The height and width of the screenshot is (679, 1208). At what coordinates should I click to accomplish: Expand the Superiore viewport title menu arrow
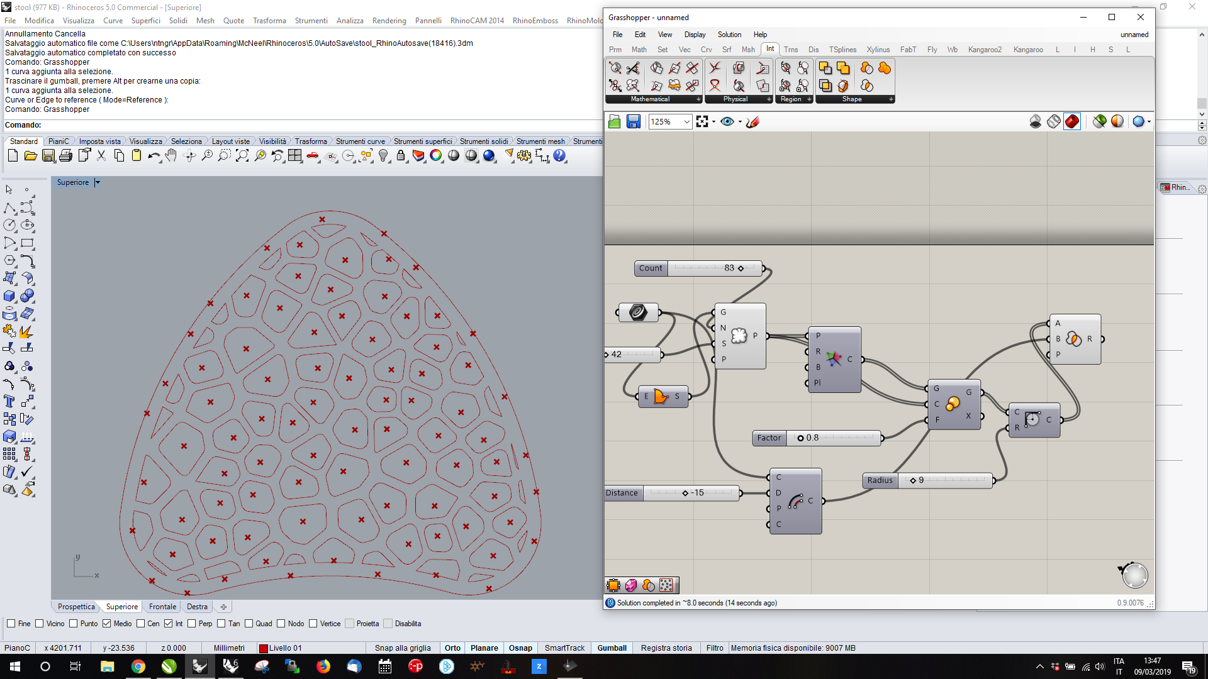(98, 182)
